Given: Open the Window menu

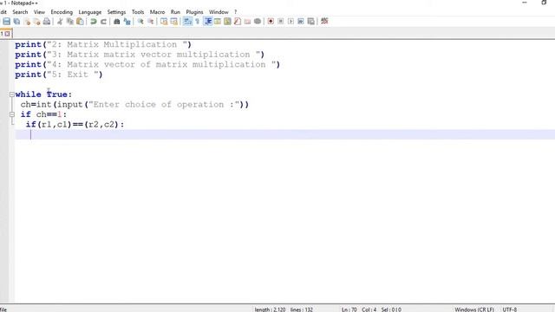Looking at the screenshot, I should click(x=219, y=12).
